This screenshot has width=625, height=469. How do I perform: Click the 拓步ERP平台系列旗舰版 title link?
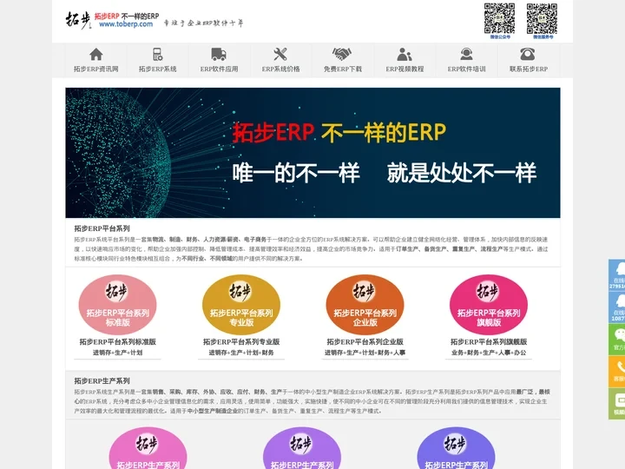pyautogui.click(x=489, y=342)
